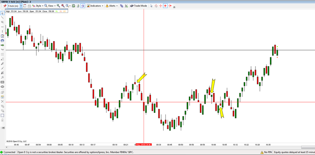Select the green arrow marker tool
Screen dimensions: 315x155
[3, 45]
